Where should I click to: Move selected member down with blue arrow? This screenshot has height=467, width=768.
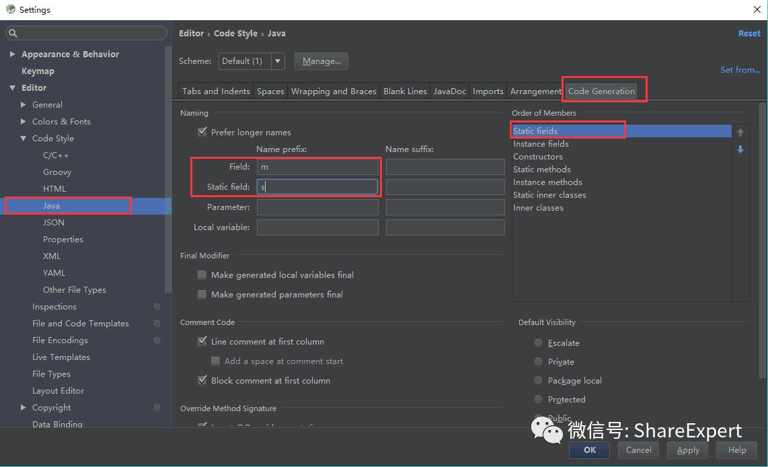click(740, 149)
